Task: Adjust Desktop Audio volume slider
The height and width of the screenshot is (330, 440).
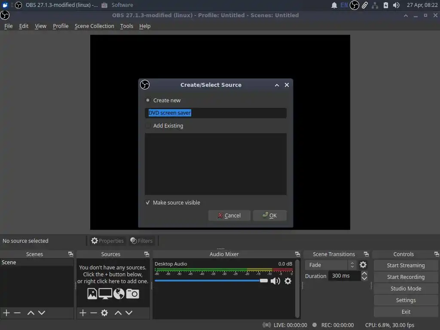Action: click(x=211, y=281)
